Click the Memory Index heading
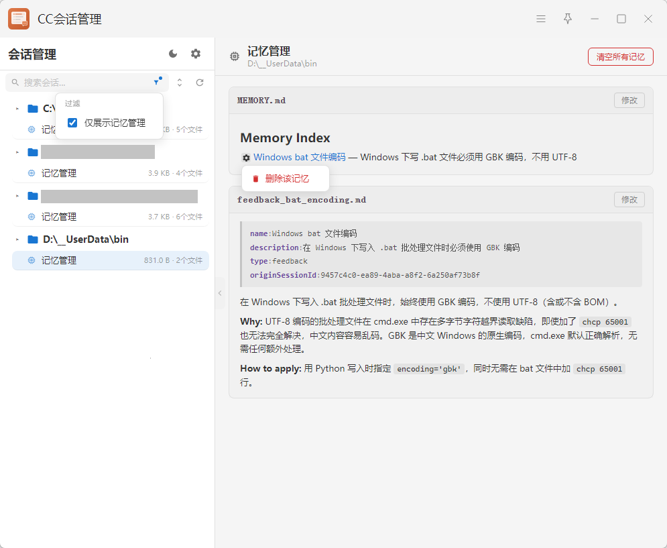Viewport: 667px width, 548px height. point(285,138)
